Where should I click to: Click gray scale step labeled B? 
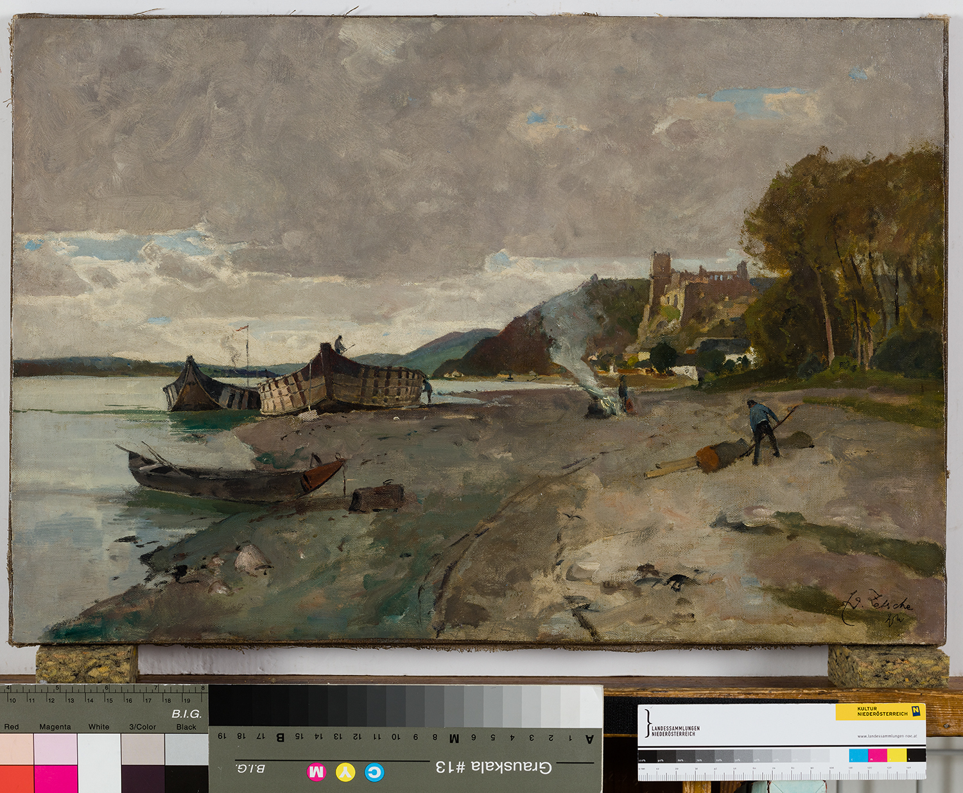280,708
